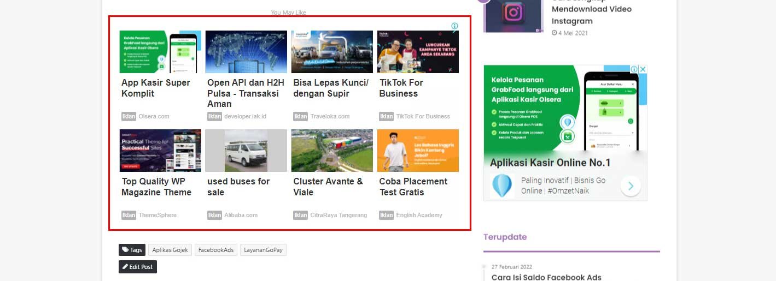776x281 pixels.
Task: Open AdChoices info icon on sidebar ad
Action: pos(634,69)
